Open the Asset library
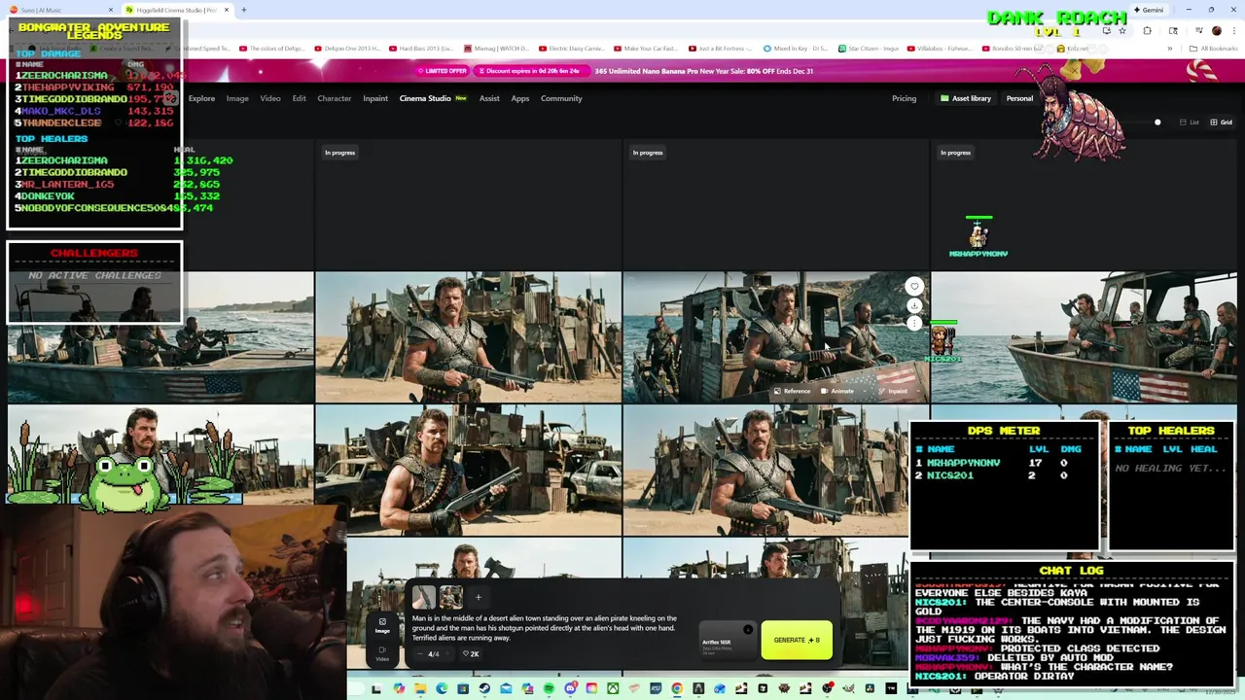Image resolution: width=1245 pixels, height=700 pixels. [x=965, y=98]
